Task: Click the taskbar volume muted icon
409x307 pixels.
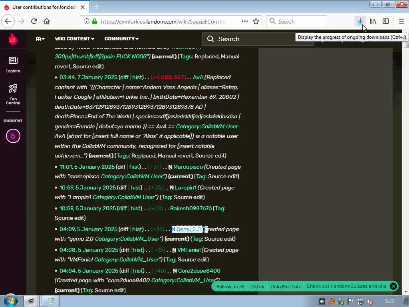Action: point(369,301)
